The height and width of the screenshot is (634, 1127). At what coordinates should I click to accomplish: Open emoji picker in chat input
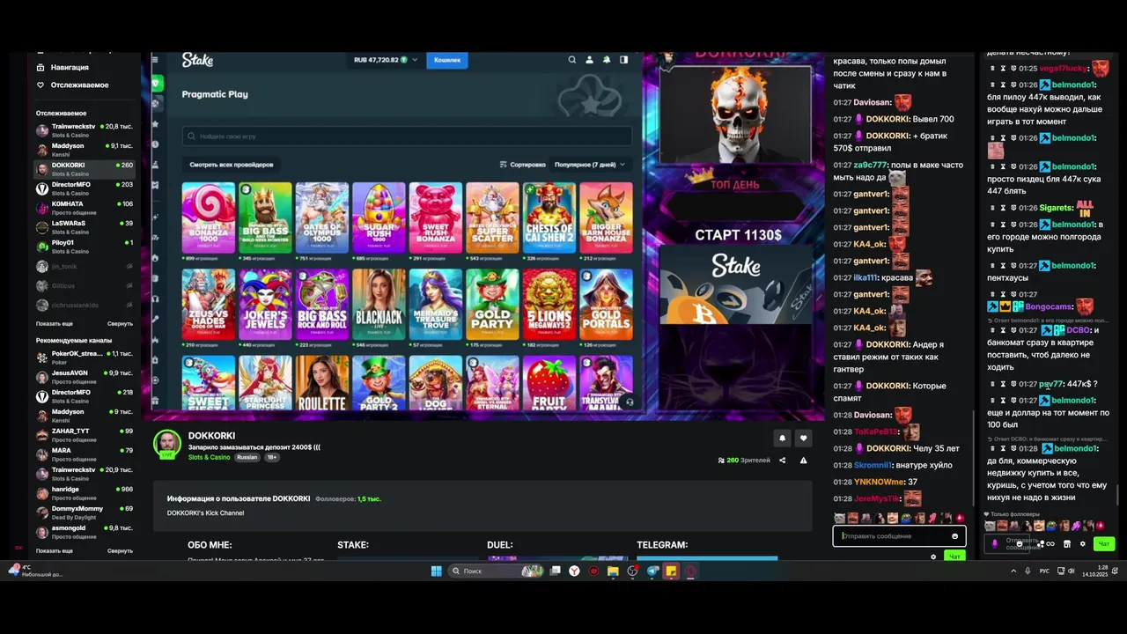click(955, 536)
